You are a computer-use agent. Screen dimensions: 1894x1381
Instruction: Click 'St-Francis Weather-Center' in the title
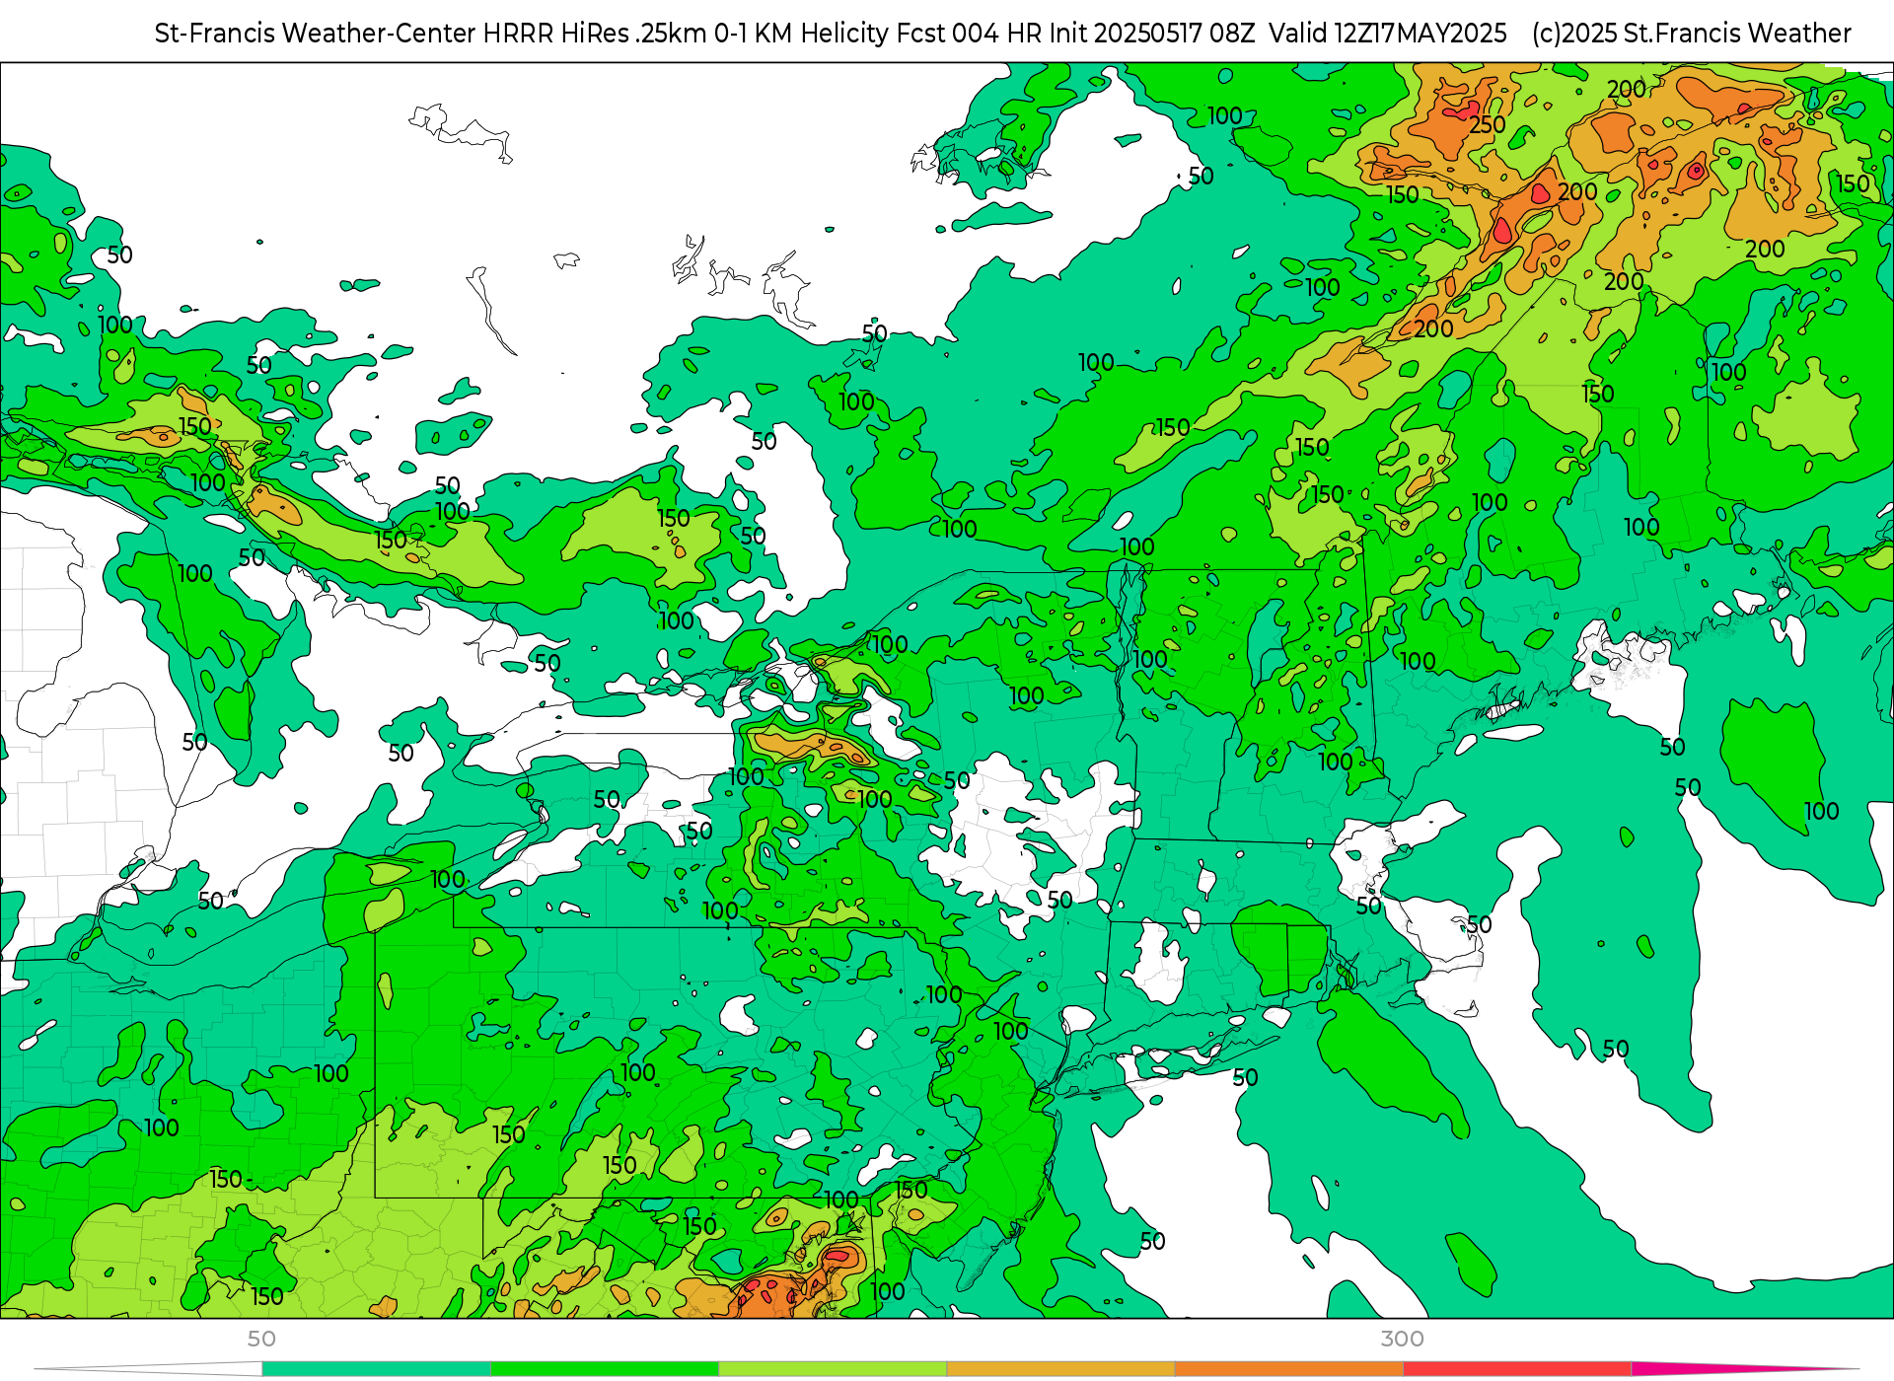316,34
